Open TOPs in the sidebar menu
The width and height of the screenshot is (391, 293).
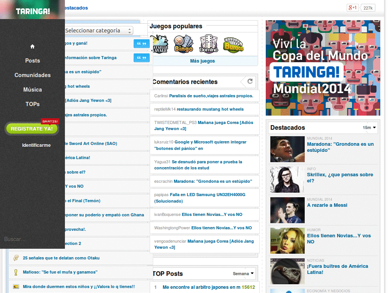point(32,104)
